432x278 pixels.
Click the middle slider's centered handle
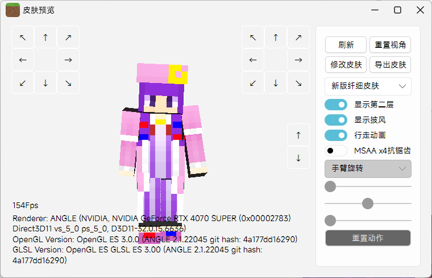368,203
